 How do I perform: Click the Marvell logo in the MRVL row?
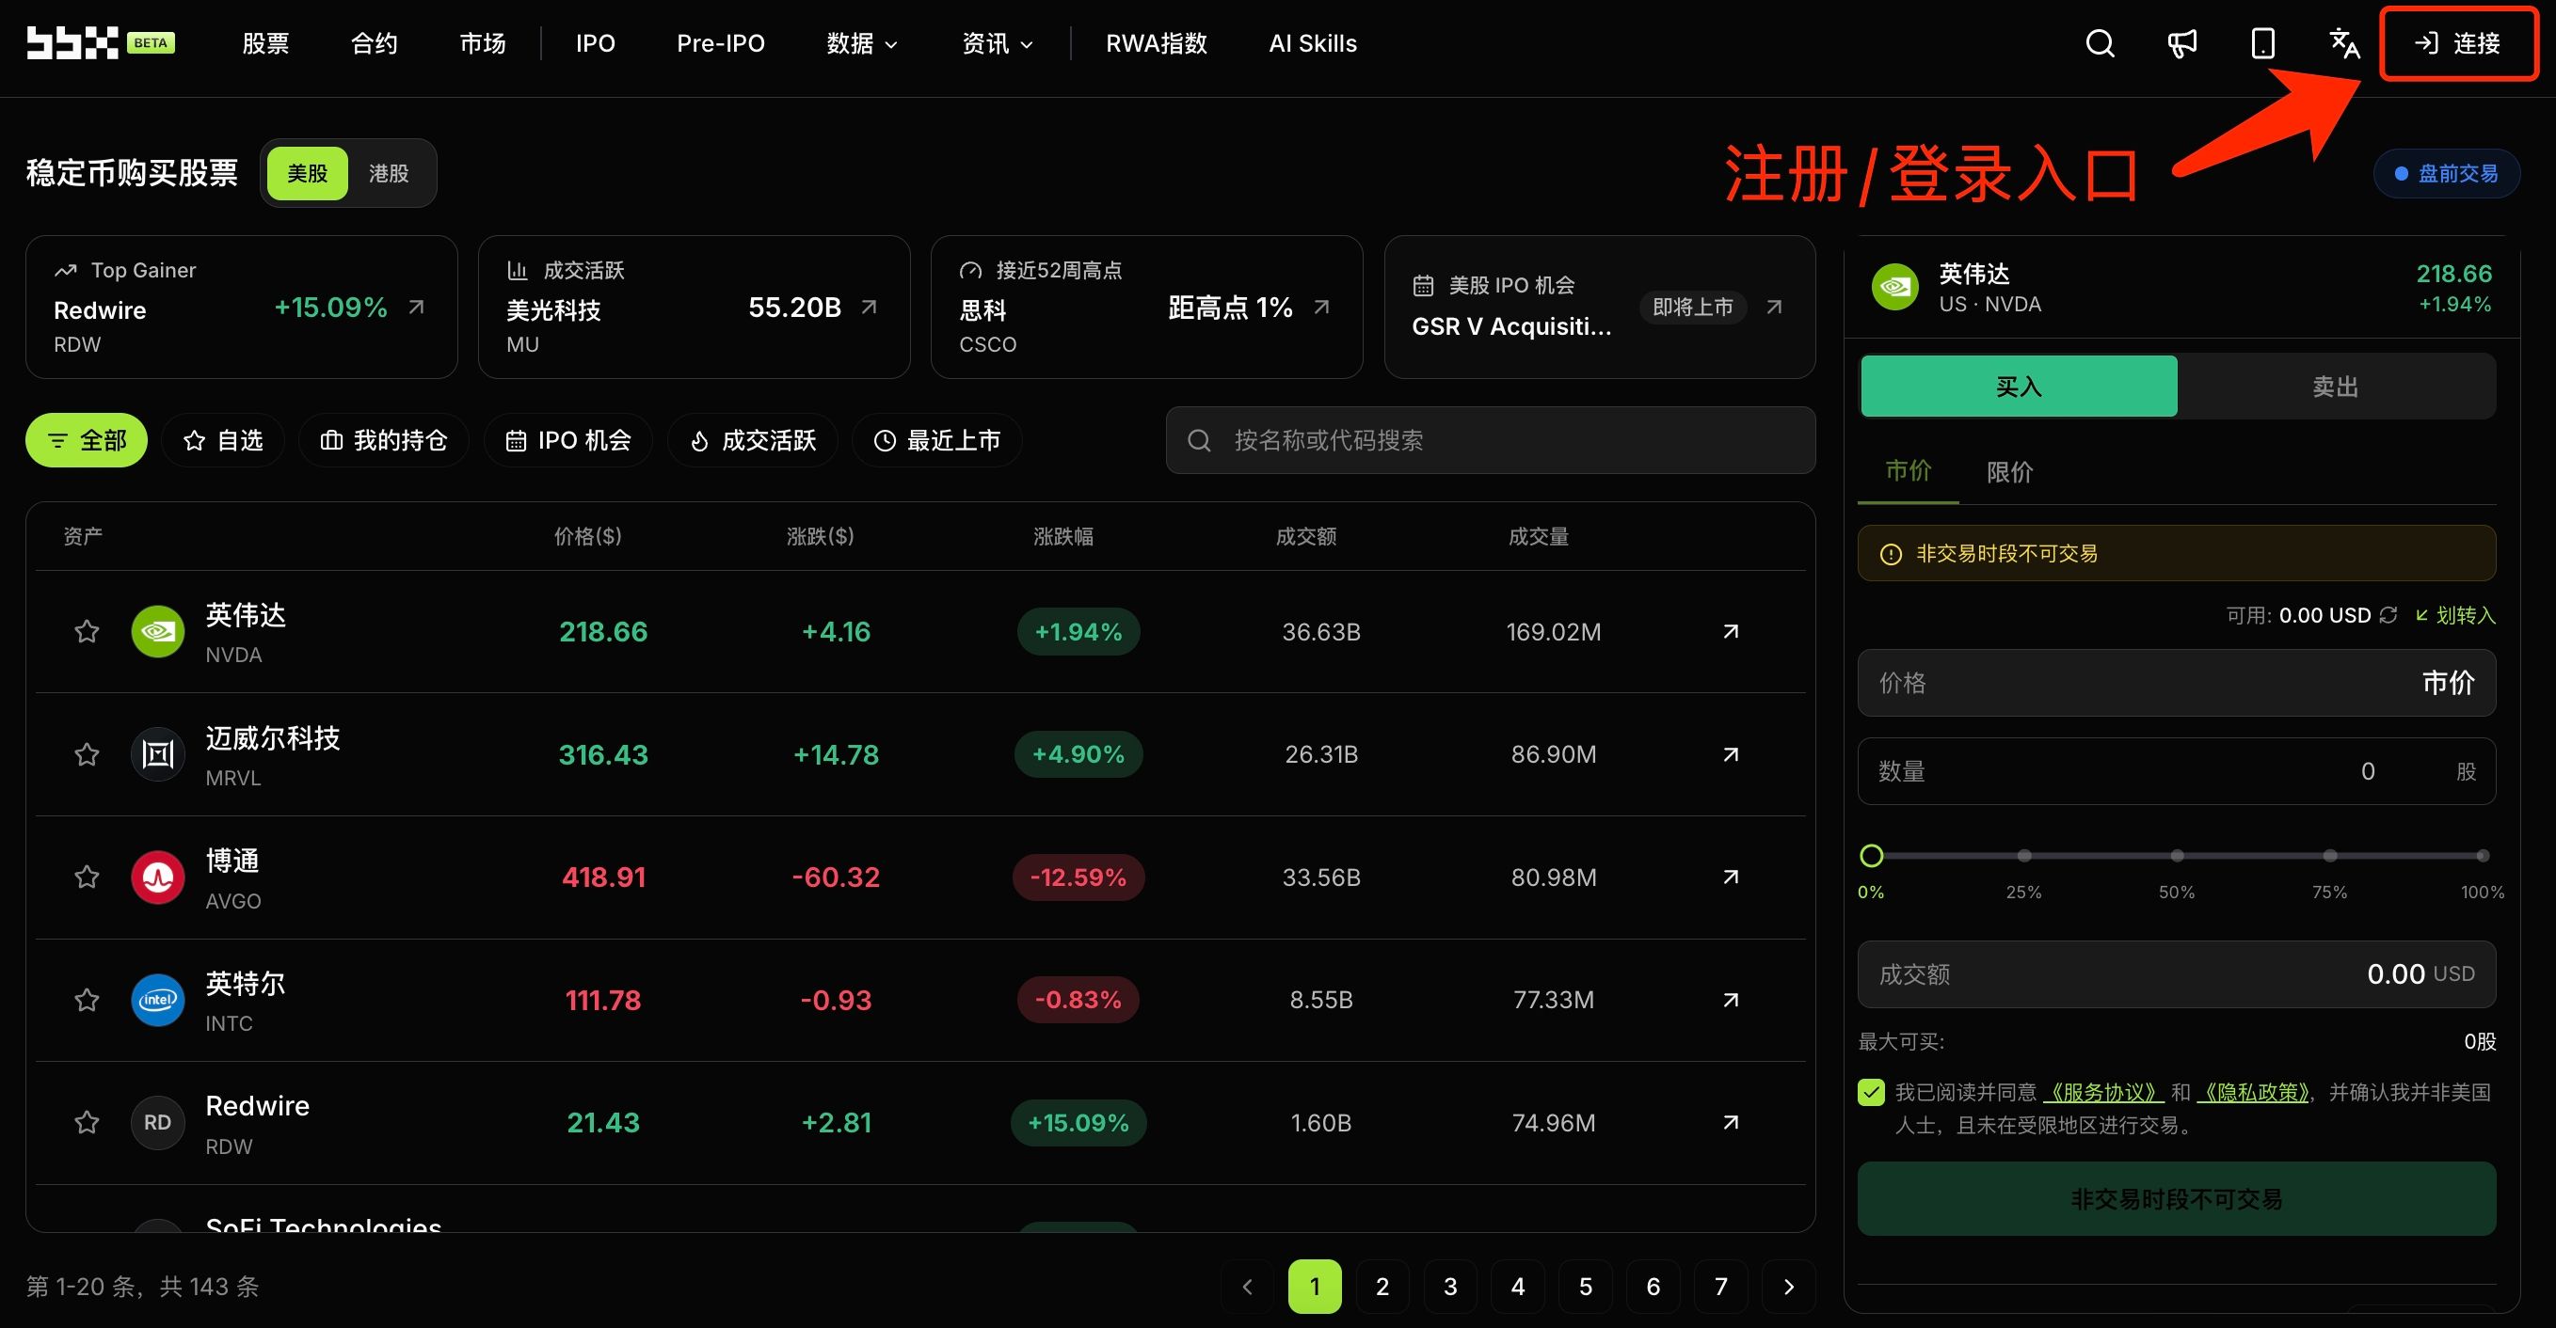click(x=158, y=753)
